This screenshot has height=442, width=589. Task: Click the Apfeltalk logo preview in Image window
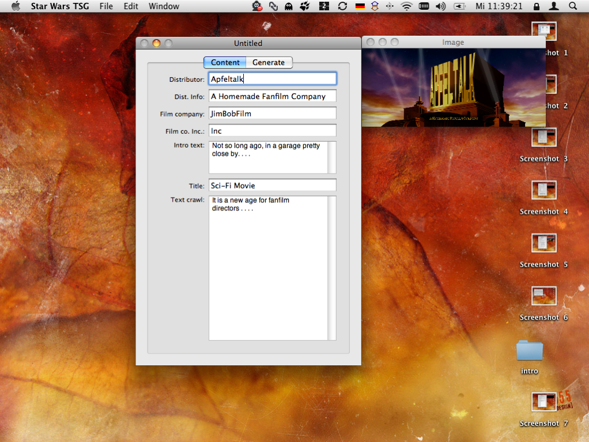tap(454, 88)
